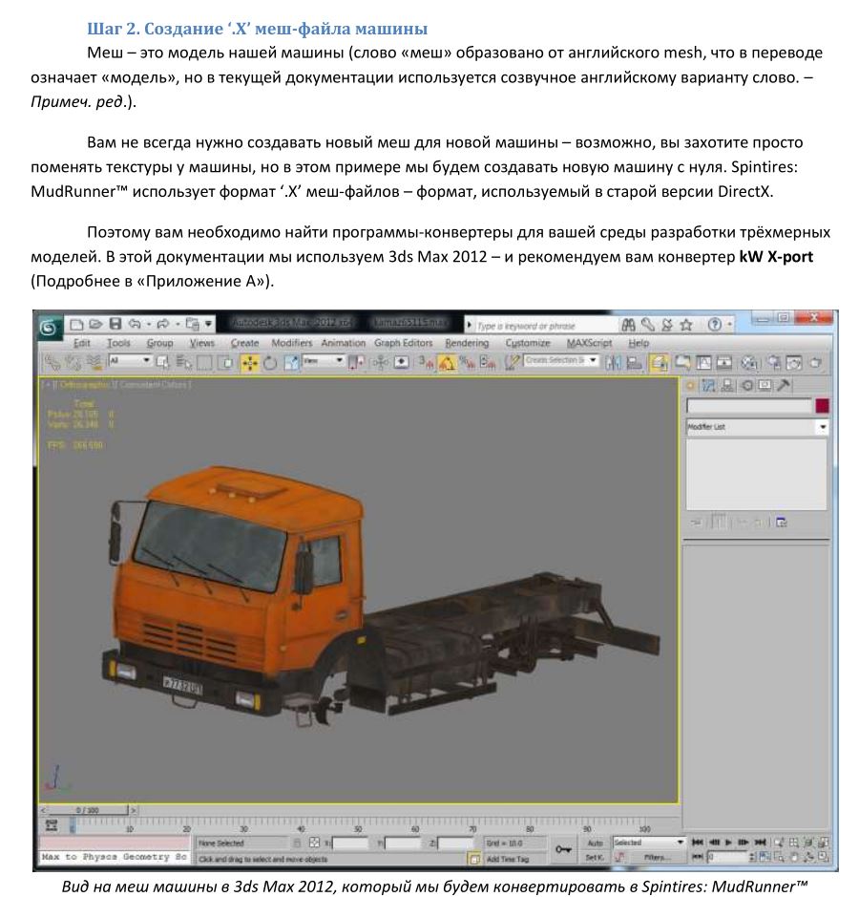Click the Configure Modifier Sets icon
This screenshot has width=859, height=897.
(x=780, y=522)
